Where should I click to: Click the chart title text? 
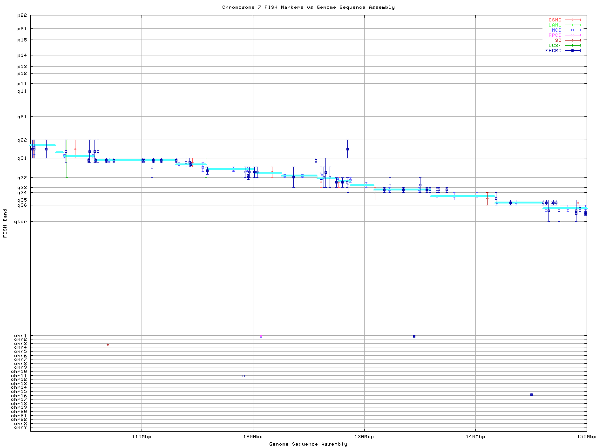coord(308,7)
